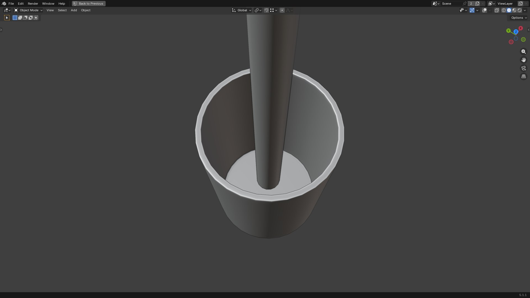Click the hand Move view icon
Viewport: 530px width, 298px height.
[x=524, y=60]
